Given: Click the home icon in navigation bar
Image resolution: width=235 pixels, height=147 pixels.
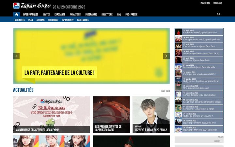Looking at the screenshot, I should 17,14.
